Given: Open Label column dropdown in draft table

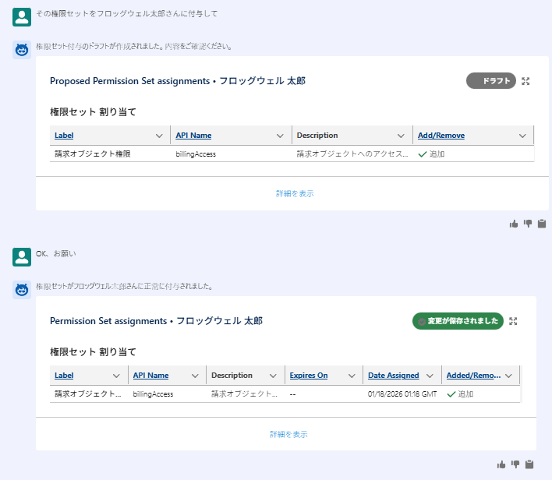Looking at the screenshot, I should 159,136.
